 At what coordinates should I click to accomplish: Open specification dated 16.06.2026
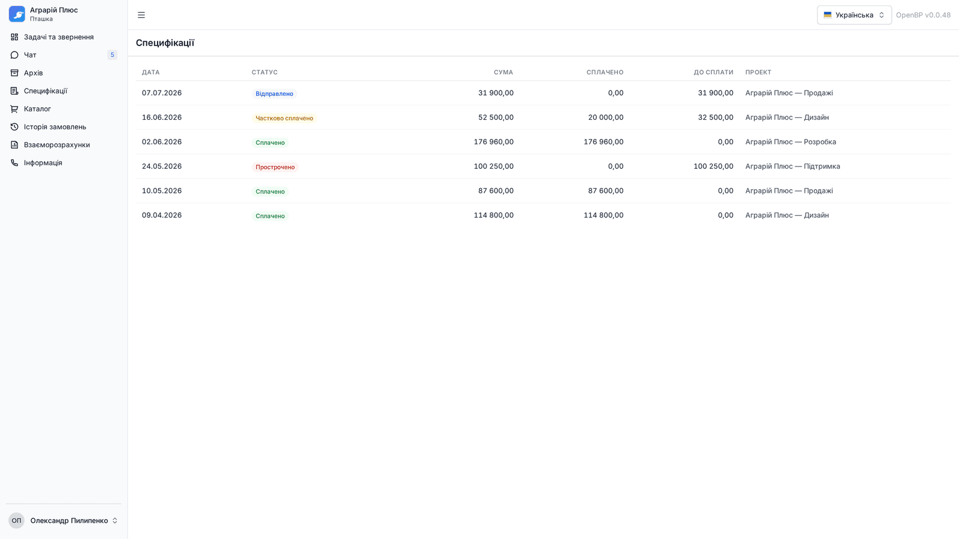click(543, 117)
